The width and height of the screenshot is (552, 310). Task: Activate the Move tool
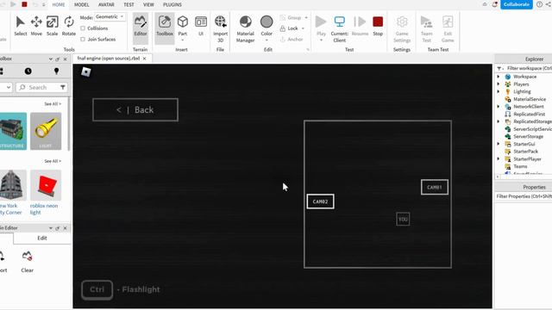point(36,26)
